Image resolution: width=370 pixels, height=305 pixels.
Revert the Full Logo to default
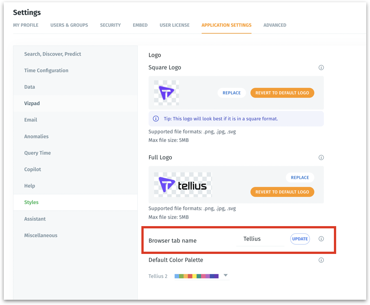pyautogui.click(x=282, y=192)
